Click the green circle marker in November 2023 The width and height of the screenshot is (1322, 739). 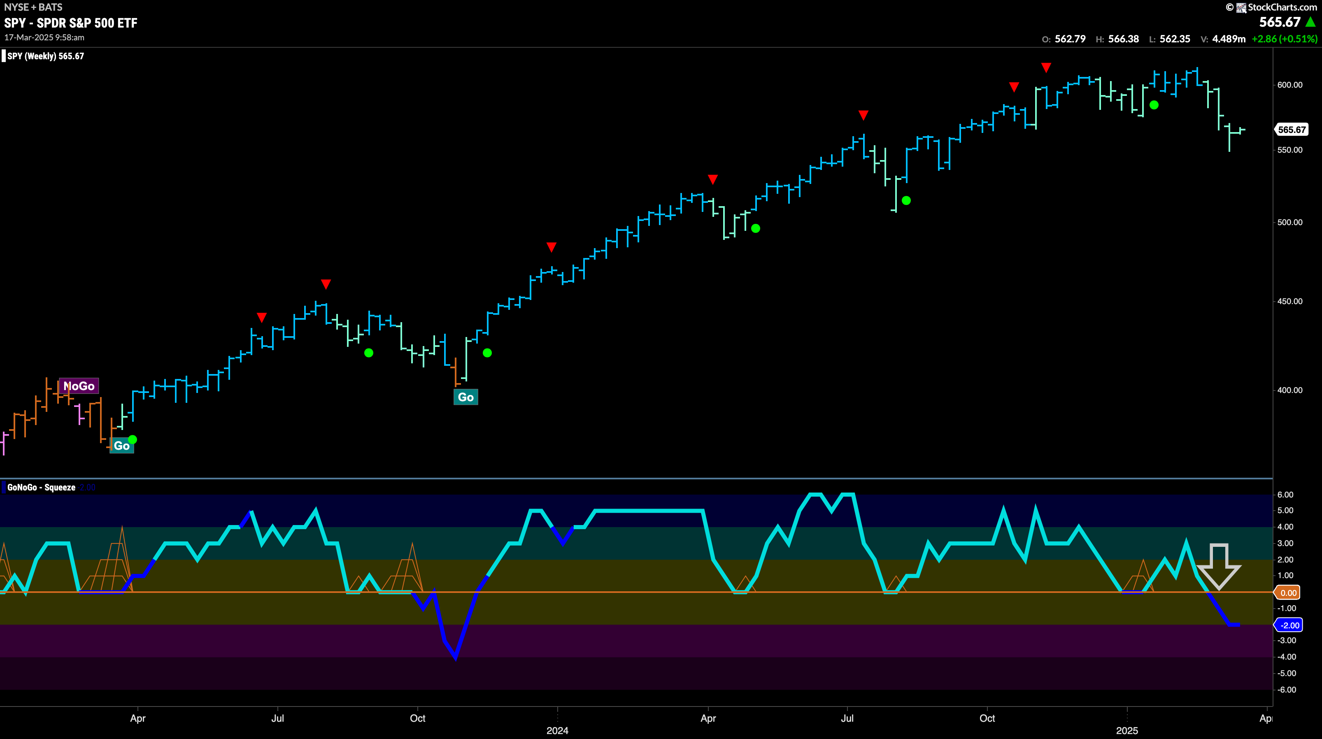pyautogui.click(x=488, y=353)
